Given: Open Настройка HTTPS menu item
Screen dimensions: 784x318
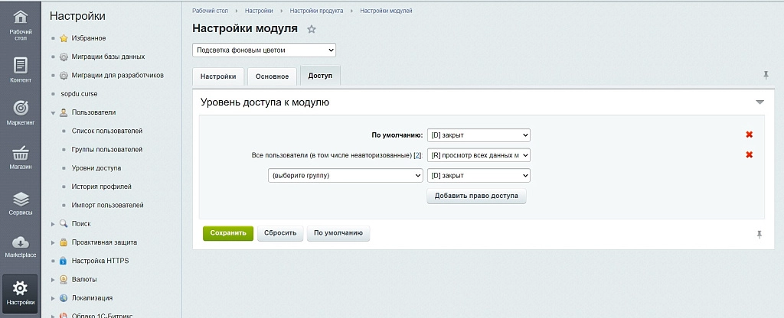Looking at the screenshot, I should click(x=100, y=261).
